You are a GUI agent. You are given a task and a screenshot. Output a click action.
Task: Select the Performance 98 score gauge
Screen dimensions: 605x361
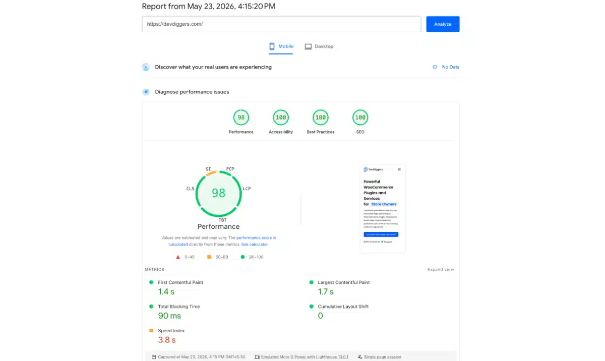pos(241,117)
